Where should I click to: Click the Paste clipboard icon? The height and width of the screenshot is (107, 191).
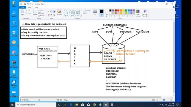(23, 12)
